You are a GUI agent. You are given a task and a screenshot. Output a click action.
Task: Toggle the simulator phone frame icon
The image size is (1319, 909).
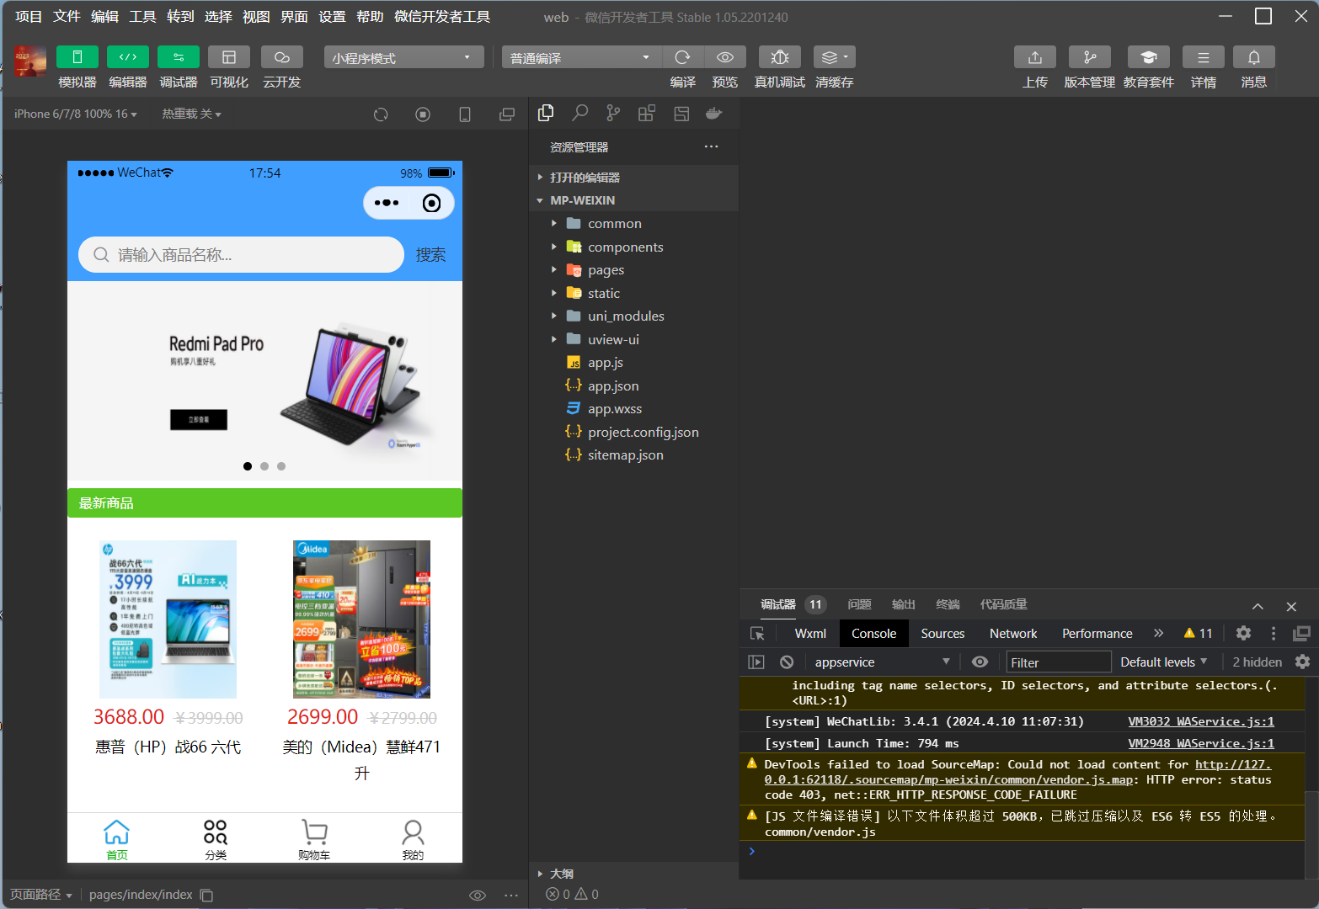point(465,114)
